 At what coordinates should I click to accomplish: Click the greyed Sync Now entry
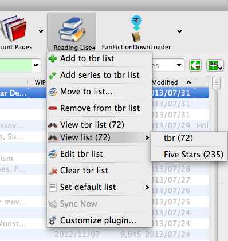tap(99, 204)
